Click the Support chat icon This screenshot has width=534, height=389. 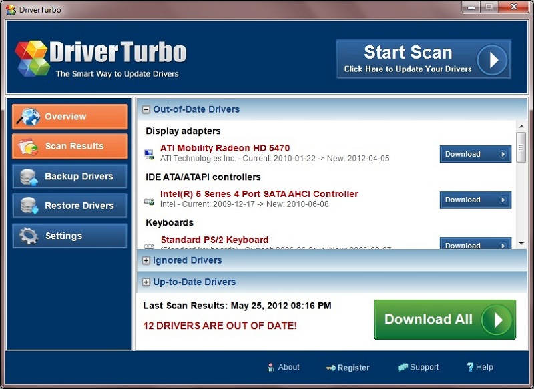click(x=403, y=367)
